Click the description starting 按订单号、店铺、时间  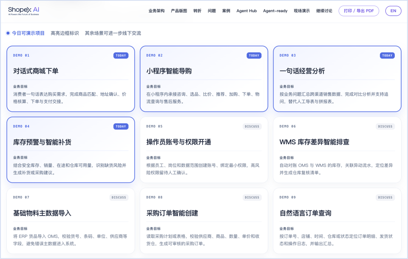pos(336,240)
